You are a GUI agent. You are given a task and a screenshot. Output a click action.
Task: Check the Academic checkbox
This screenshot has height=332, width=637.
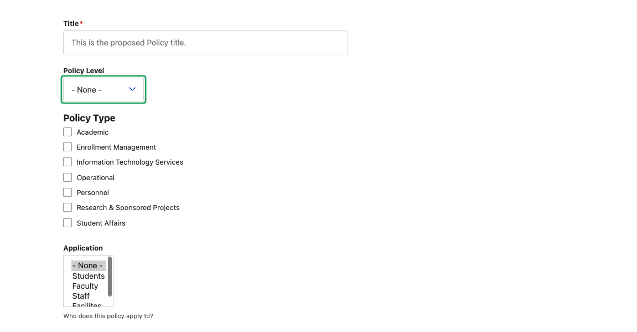click(68, 132)
